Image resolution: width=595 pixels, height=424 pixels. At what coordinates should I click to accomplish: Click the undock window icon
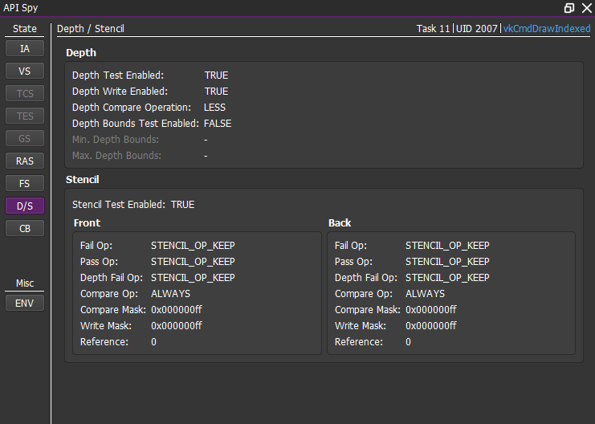[569, 8]
